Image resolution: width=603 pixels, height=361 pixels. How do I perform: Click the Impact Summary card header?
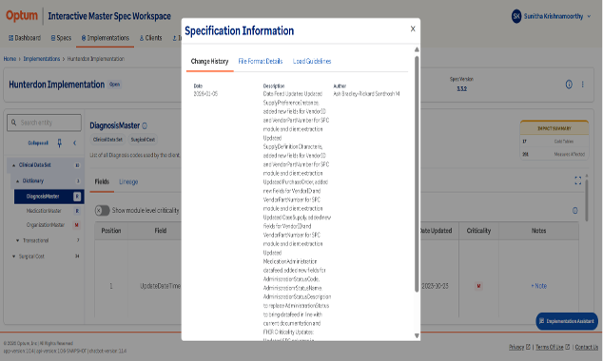[x=554, y=128]
